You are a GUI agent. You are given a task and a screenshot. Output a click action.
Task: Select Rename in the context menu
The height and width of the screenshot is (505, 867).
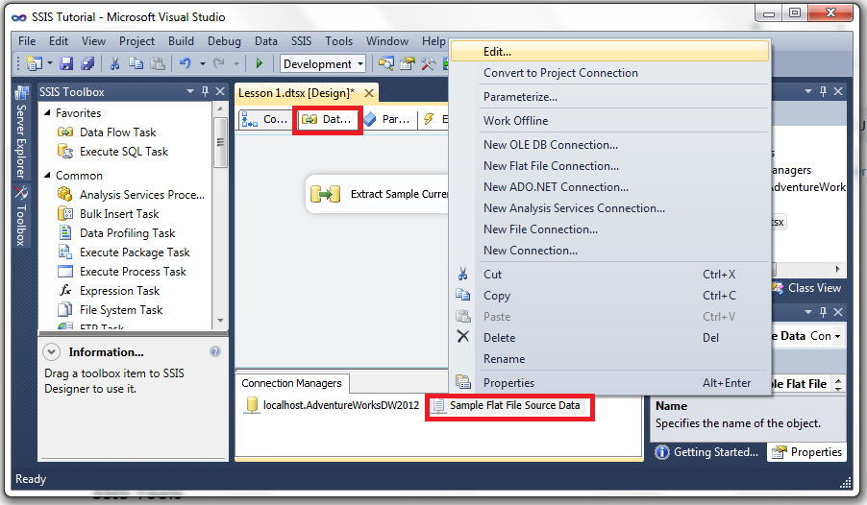pos(609,358)
